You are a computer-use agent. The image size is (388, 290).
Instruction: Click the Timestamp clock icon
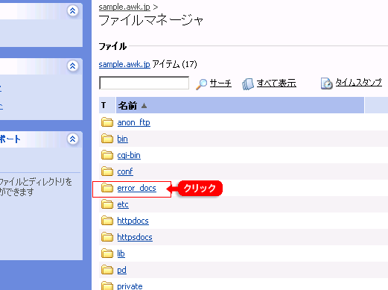point(326,83)
